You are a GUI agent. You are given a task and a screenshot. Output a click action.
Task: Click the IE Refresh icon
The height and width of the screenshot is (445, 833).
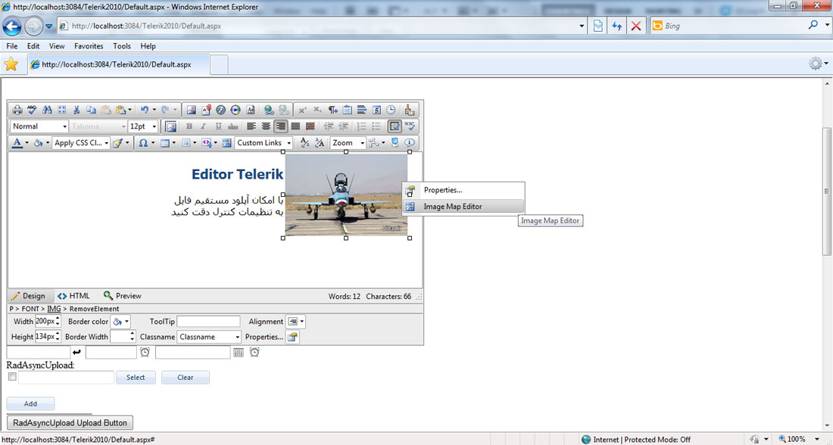point(616,26)
